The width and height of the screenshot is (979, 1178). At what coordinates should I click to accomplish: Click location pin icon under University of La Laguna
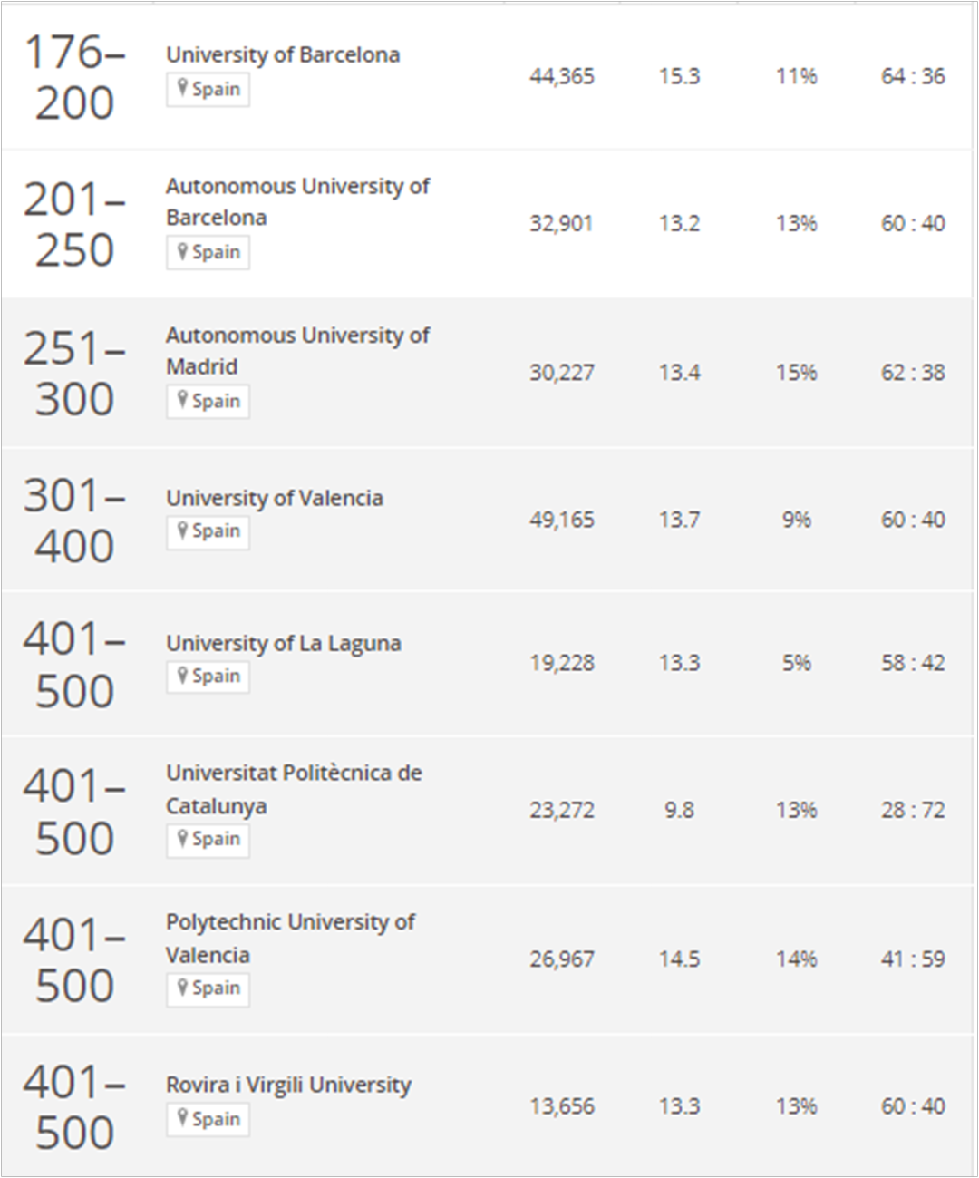183,676
